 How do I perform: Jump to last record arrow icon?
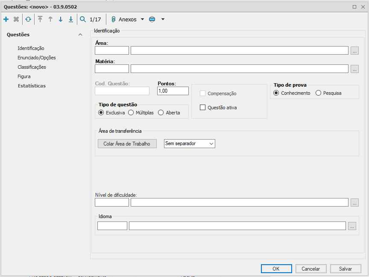(71, 19)
